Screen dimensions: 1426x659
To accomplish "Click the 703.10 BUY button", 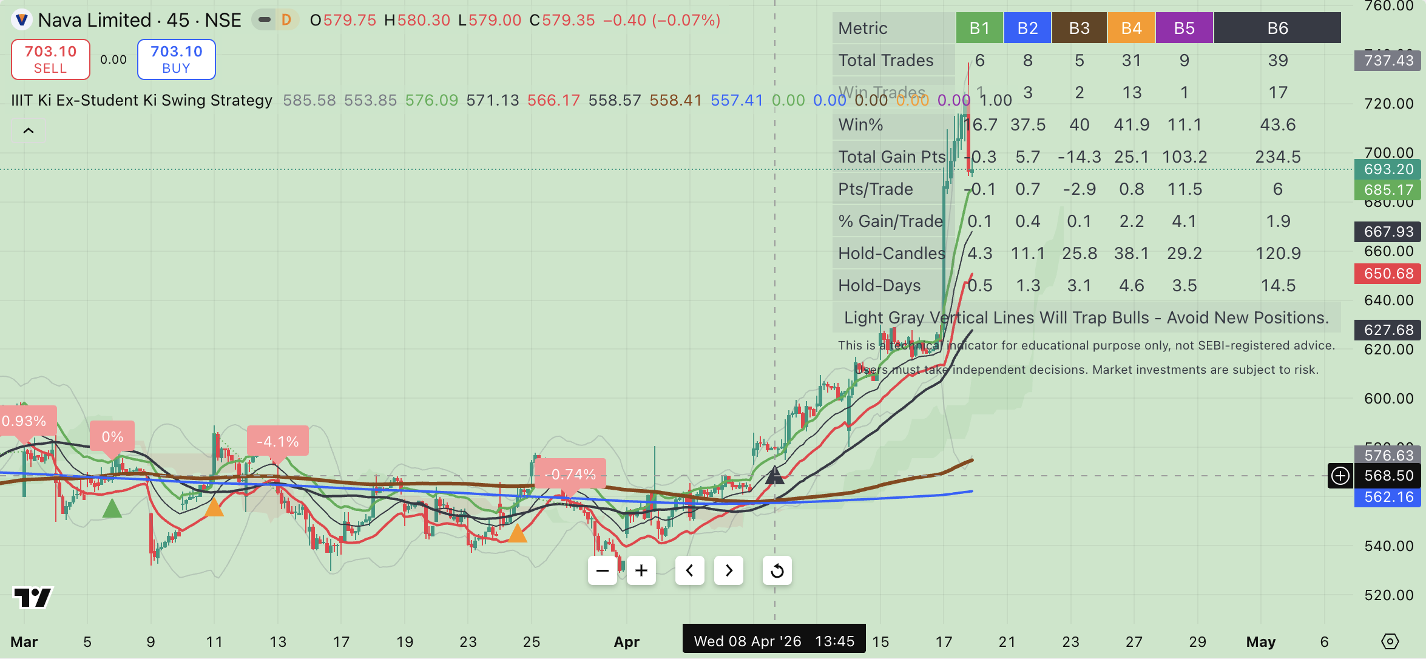I will (177, 59).
